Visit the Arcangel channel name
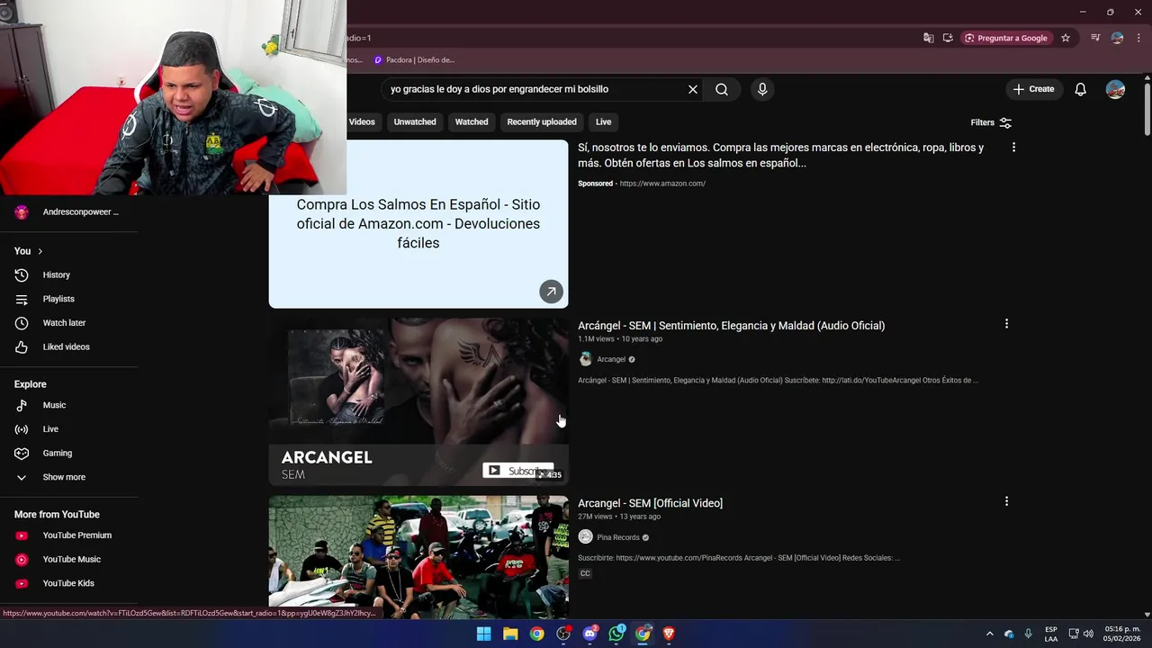Screen dimensions: 1152x648 (611, 359)
